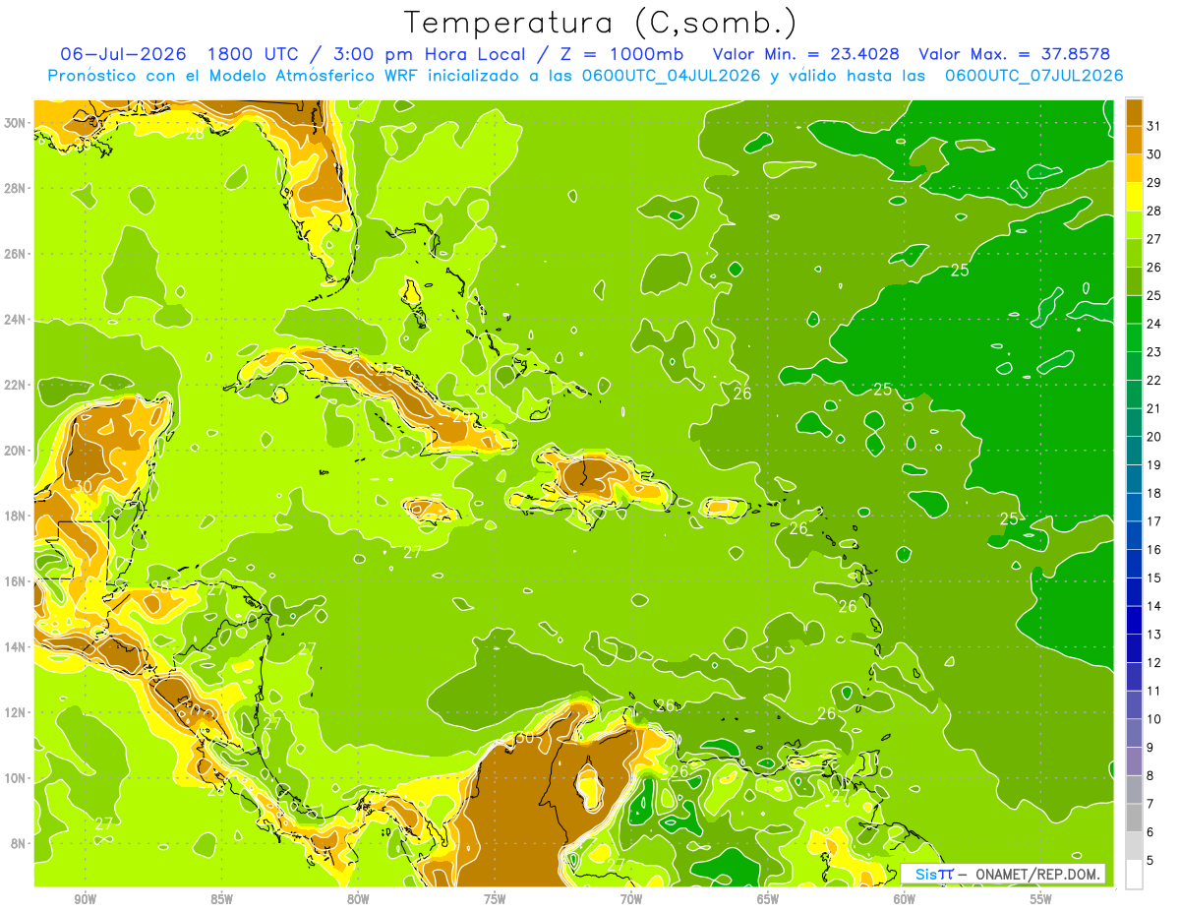1180x912 pixels.
Task: Click the legend scale number "14"
Action: click(1153, 606)
